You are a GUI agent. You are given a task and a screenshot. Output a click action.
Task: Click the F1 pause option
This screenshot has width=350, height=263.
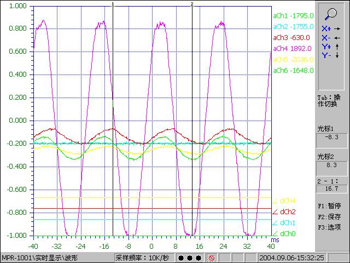[x=331, y=207]
